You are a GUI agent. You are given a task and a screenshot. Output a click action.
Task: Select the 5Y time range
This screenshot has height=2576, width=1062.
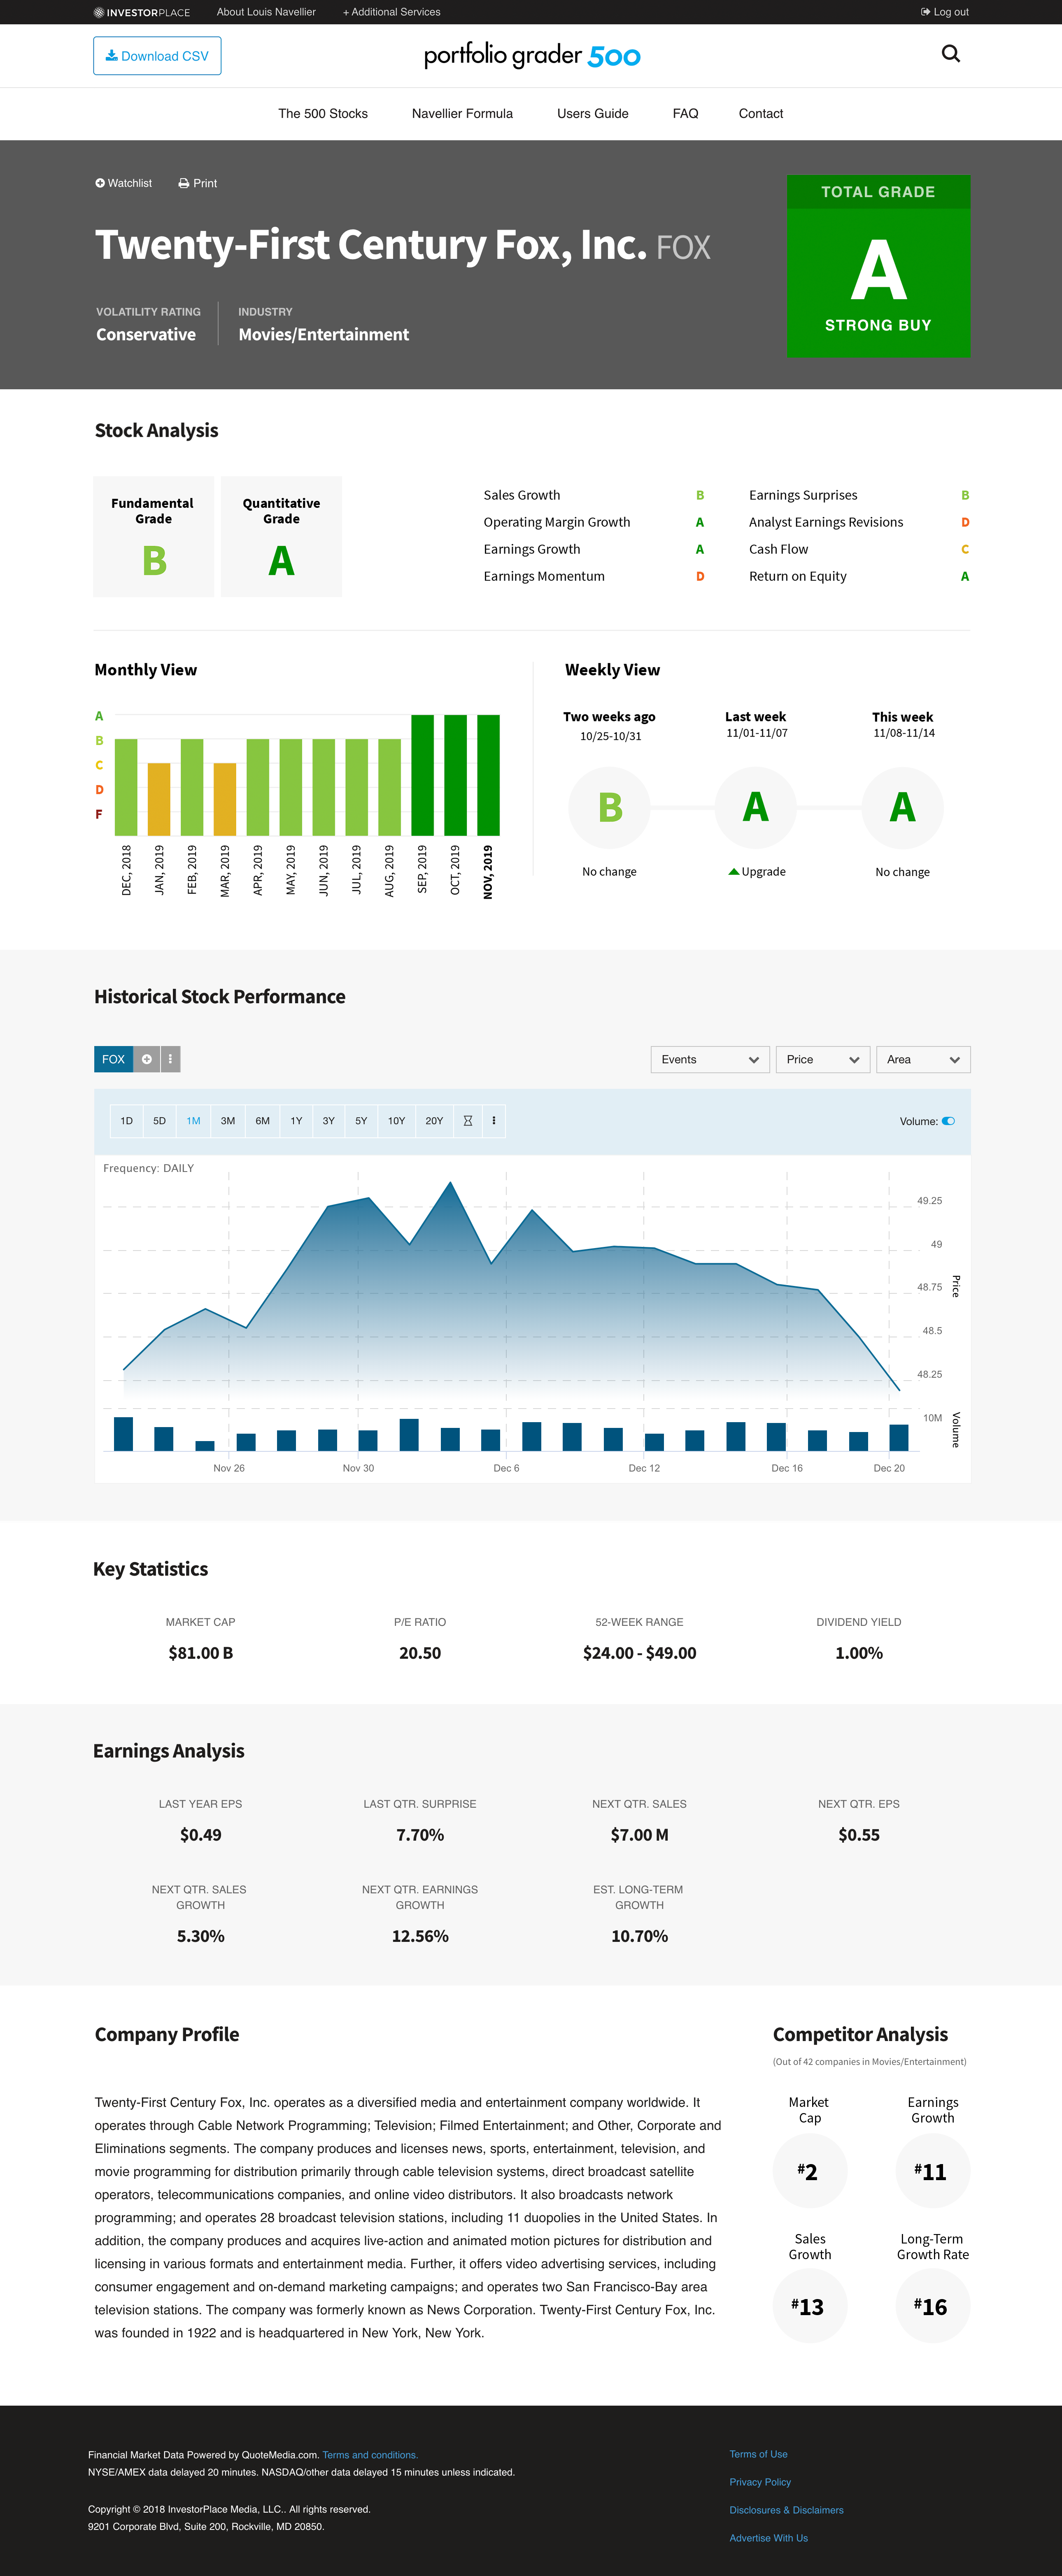click(361, 1121)
